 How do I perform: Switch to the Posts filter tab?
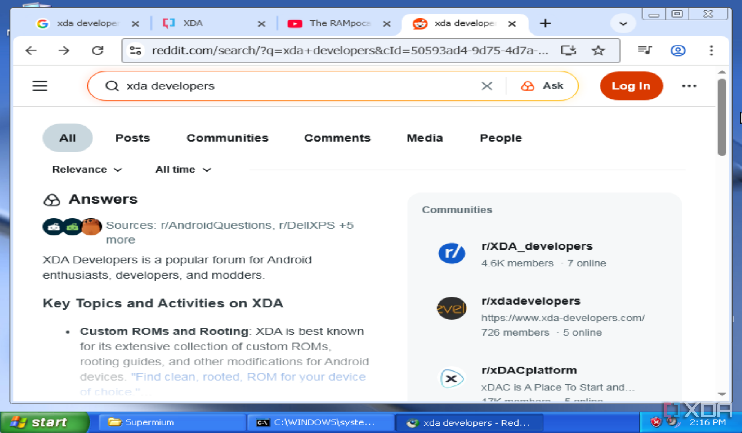[x=132, y=138]
